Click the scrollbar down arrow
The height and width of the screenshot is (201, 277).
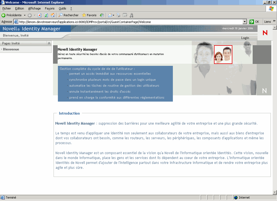point(275,192)
